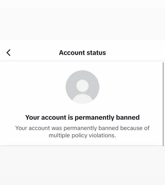Tap 'Your account' at the start of the heading

(x=46, y=118)
